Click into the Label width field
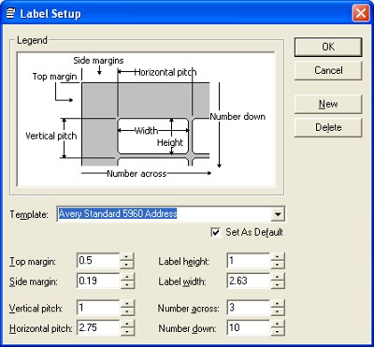Image resolution: width=374 pixels, height=347 pixels. (249, 281)
